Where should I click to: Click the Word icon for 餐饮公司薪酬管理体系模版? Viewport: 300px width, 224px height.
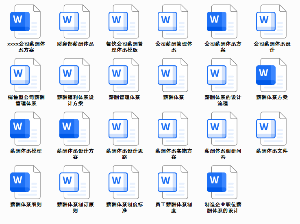124,22
